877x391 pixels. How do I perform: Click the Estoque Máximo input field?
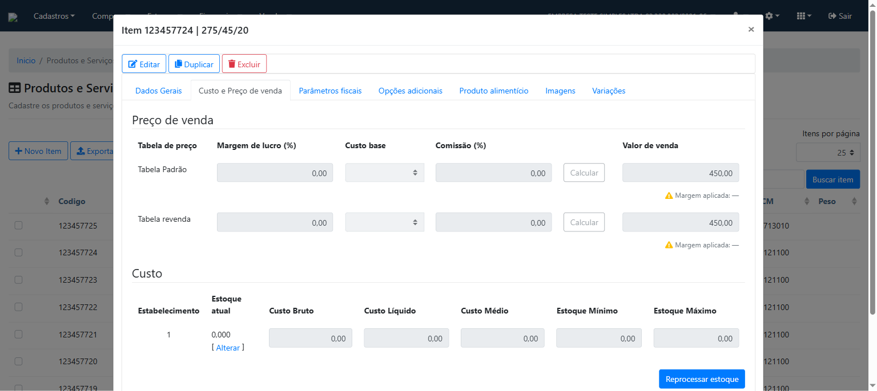697,338
